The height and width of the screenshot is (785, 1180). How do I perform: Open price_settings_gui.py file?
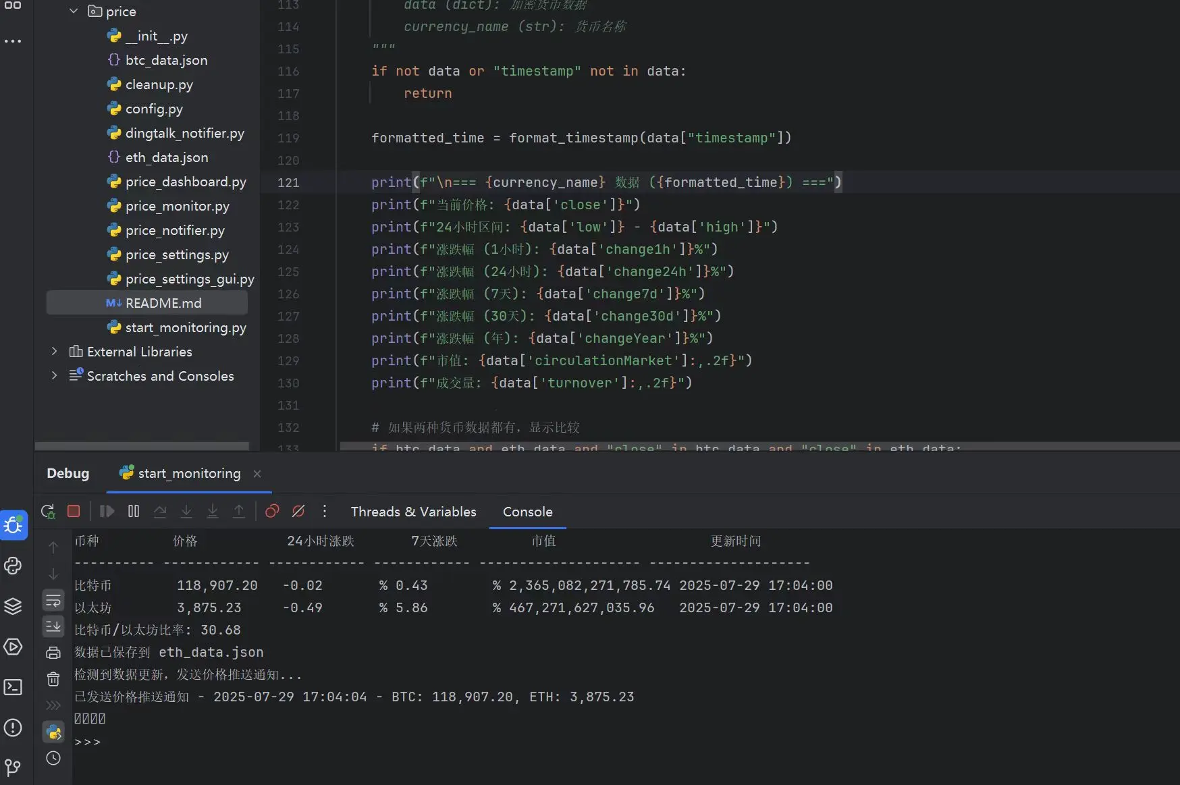(x=181, y=279)
